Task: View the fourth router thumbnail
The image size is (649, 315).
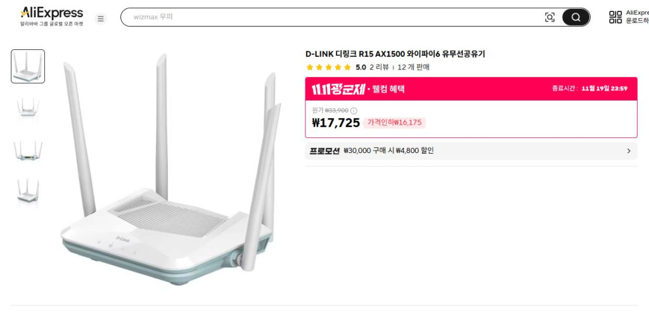Action: coord(28,190)
